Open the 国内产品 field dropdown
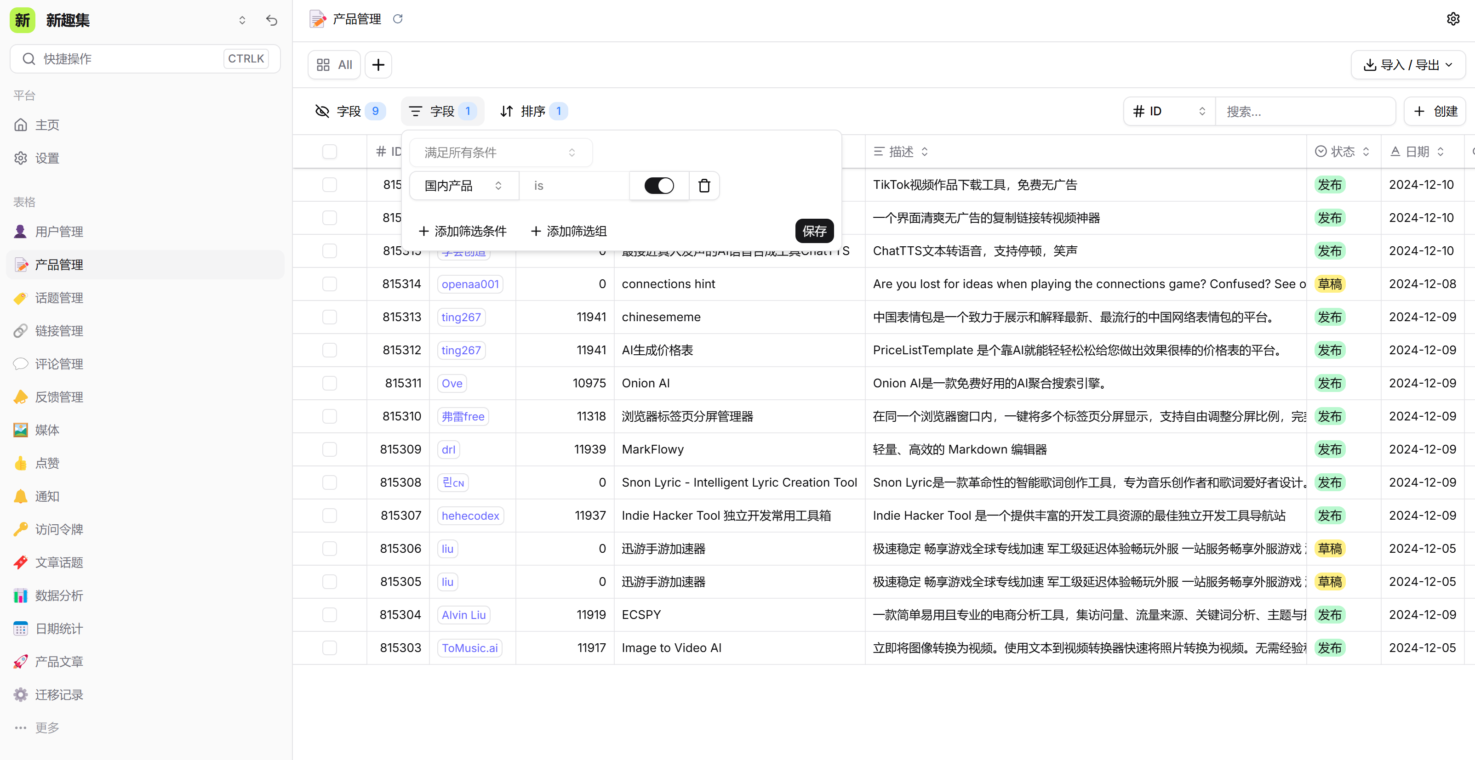 pos(463,186)
